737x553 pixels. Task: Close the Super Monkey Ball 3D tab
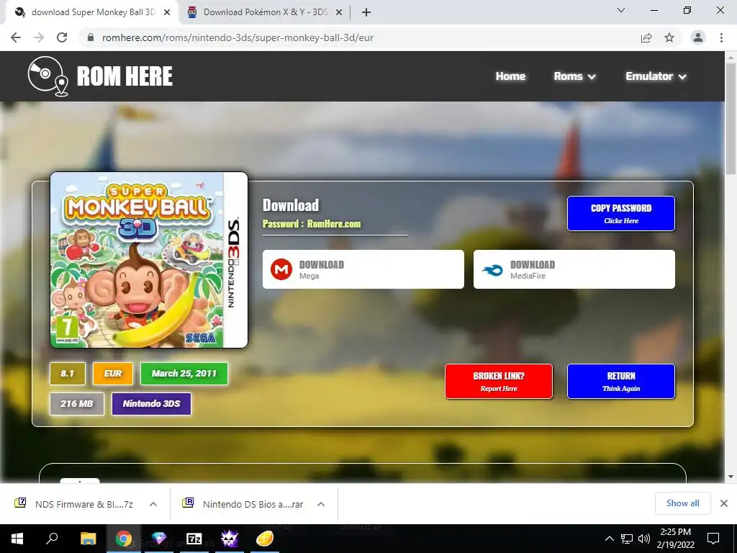[167, 12]
